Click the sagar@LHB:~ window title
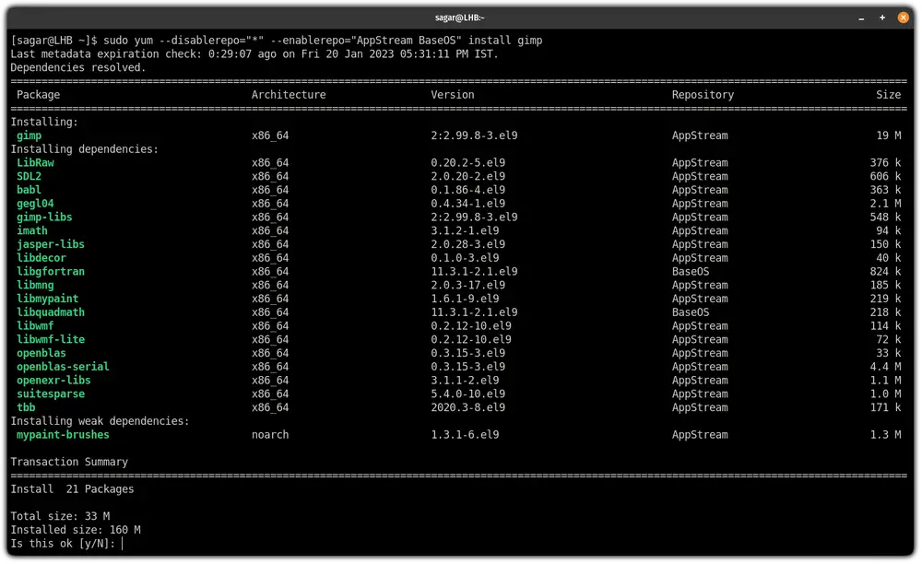Viewport: 922px width, 564px height. pos(460,17)
